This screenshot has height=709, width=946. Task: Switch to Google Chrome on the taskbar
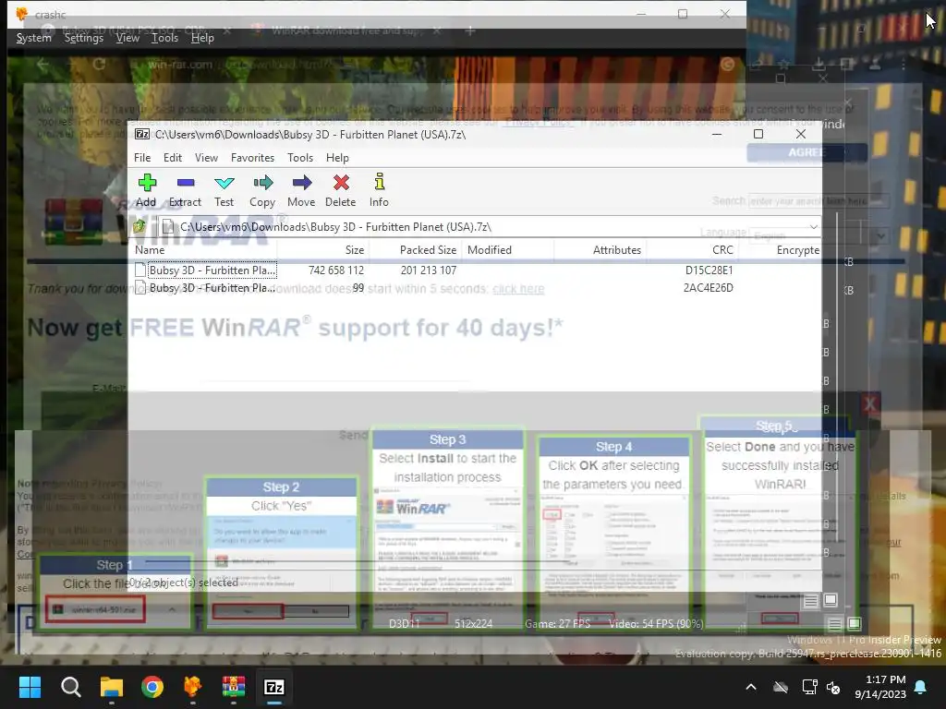(x=152, y=687)
